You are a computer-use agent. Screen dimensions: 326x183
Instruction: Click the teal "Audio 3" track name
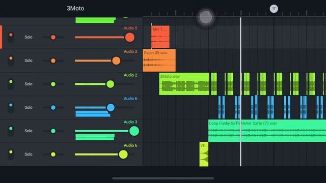(x=130, y=122)
